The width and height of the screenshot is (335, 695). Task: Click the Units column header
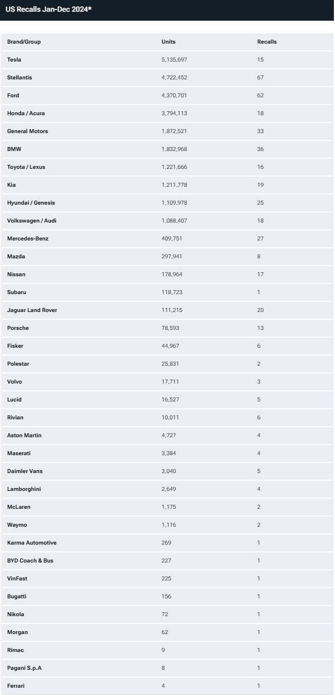tap(168, 42)
